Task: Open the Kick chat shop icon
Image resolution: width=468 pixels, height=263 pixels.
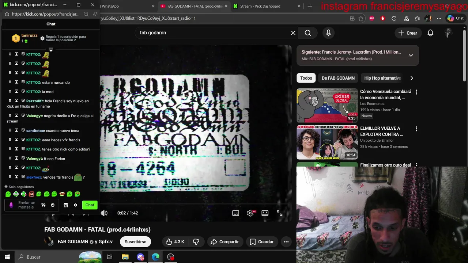Action: [x=66, y=205]
